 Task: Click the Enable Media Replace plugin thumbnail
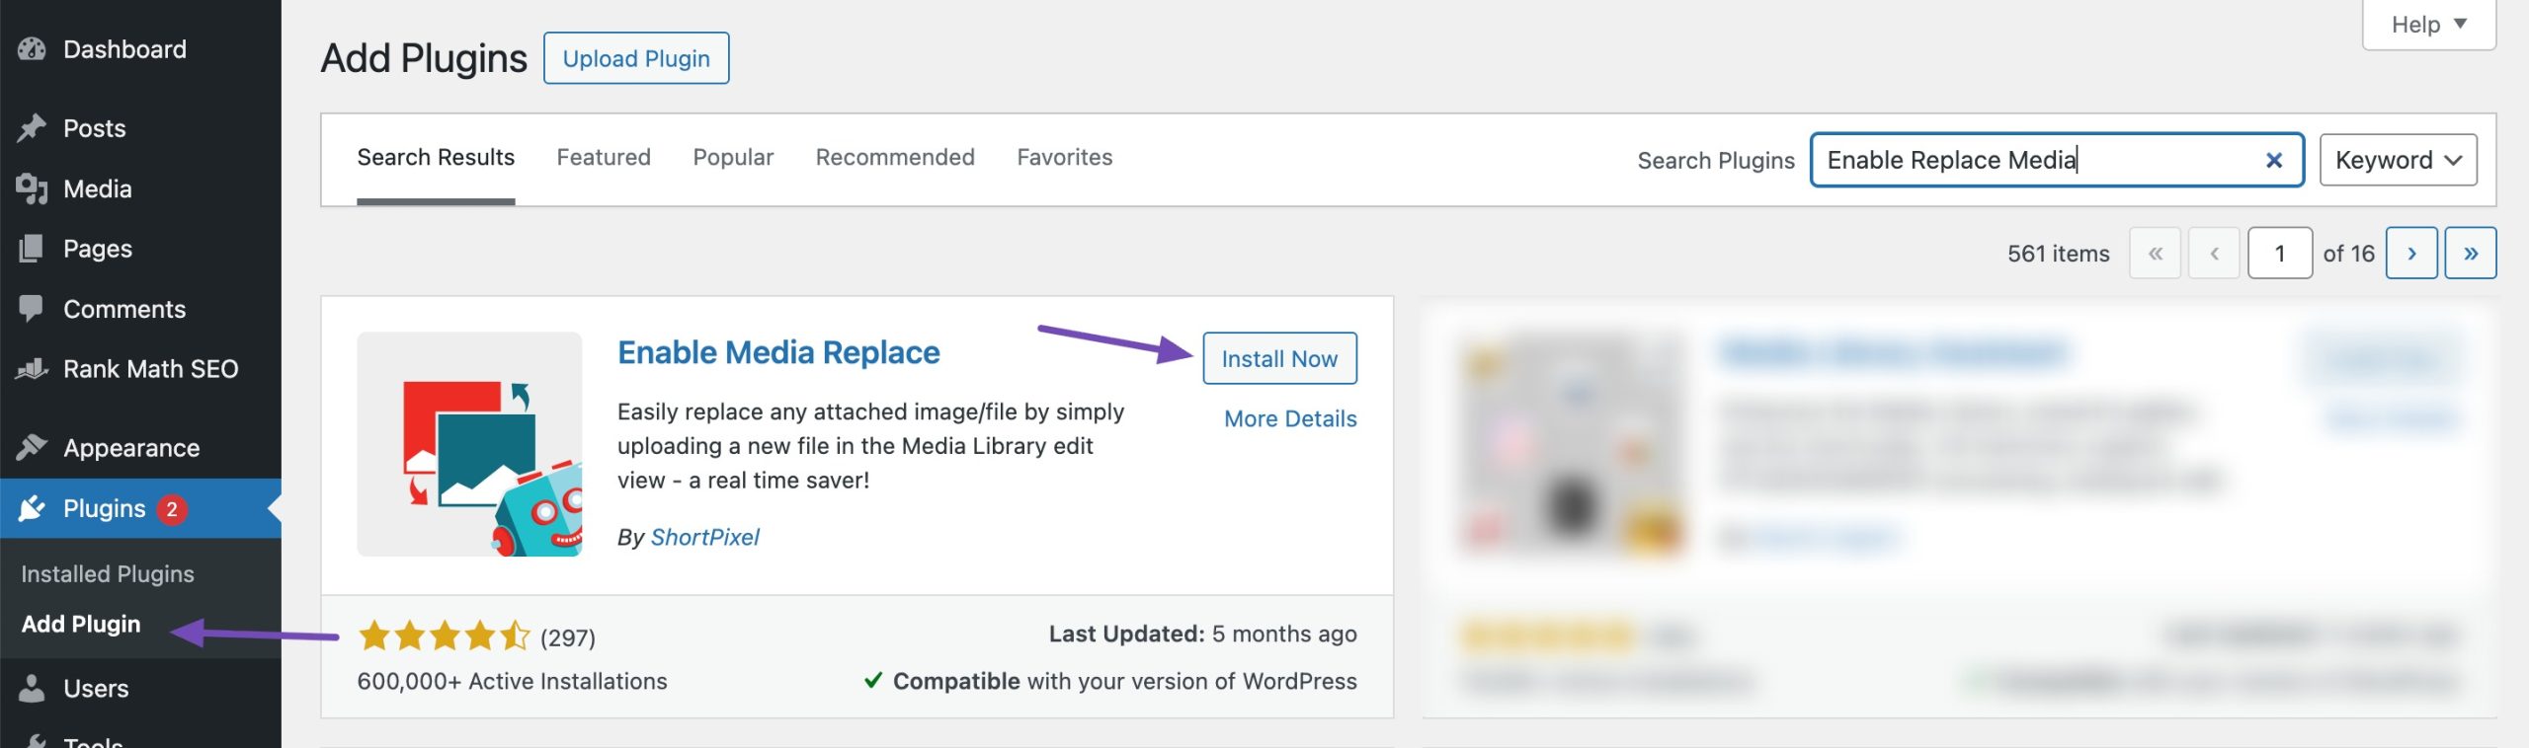(469, 444)
